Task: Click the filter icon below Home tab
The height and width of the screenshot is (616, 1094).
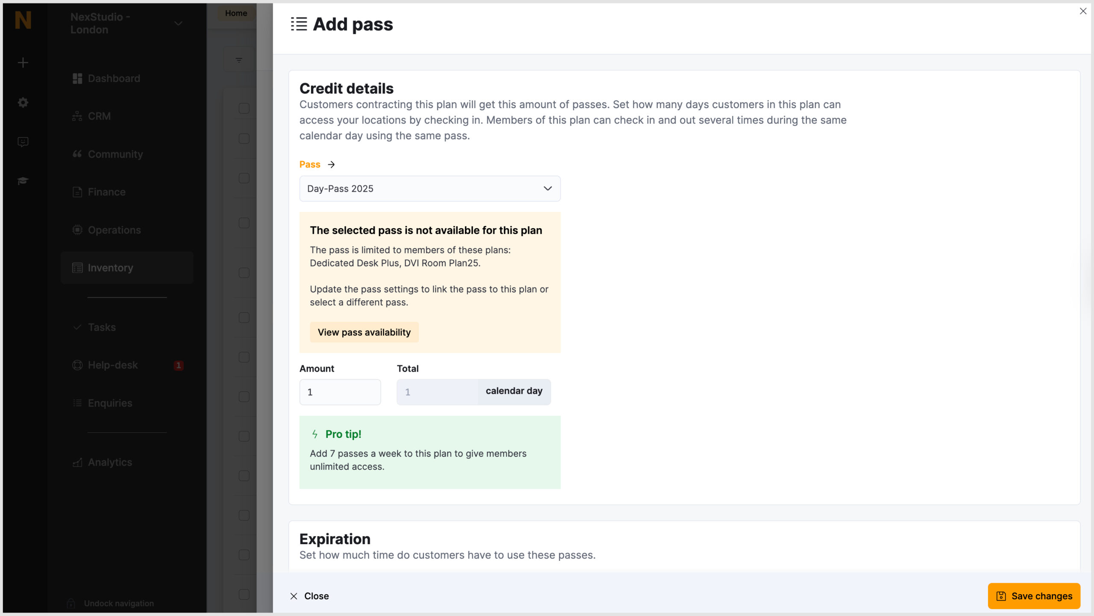Action: click(239, 60)
